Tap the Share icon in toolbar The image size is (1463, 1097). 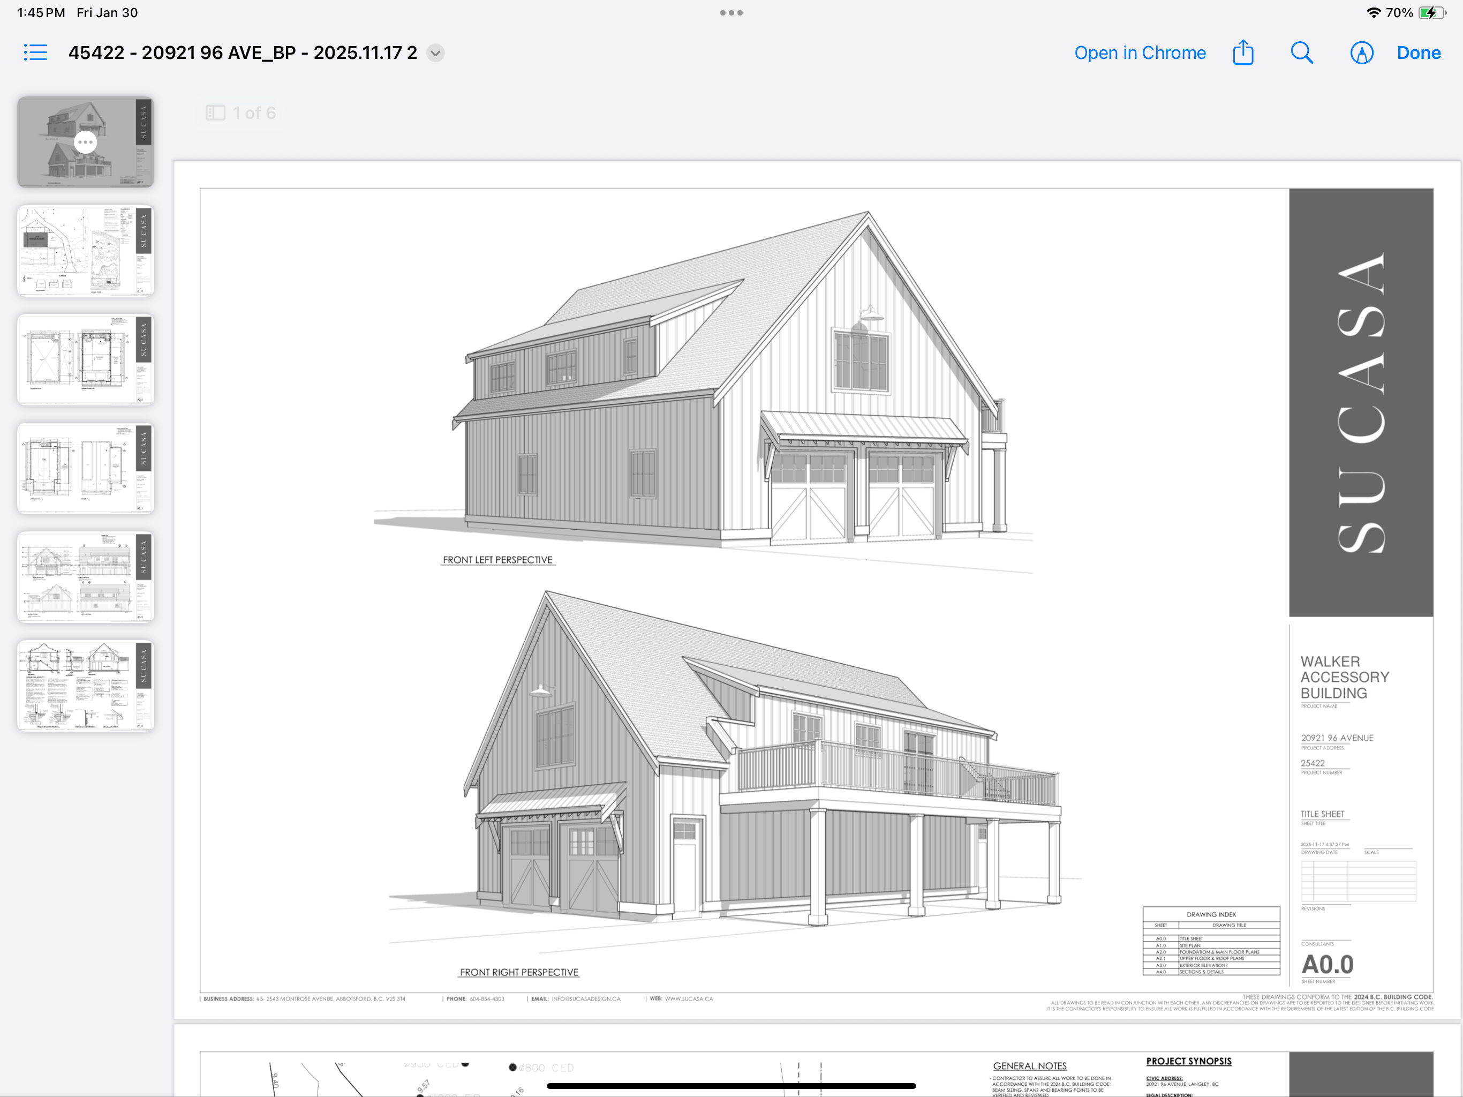coord(1243,52)
